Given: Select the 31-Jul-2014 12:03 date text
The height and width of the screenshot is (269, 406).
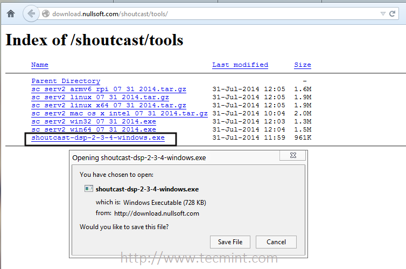Looking at the screenshot, I should point(249,121).
